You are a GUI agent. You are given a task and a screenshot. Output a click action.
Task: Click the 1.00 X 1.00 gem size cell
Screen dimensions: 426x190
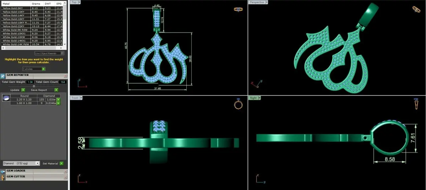click(x=24, y=103)
